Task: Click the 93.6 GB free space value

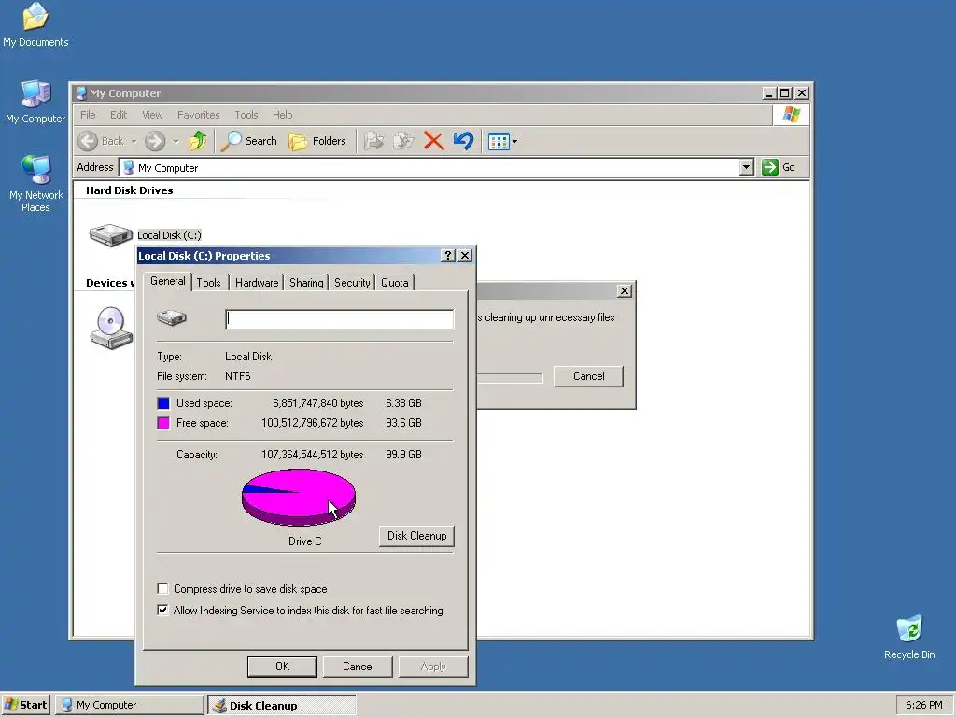Action: 403,423
